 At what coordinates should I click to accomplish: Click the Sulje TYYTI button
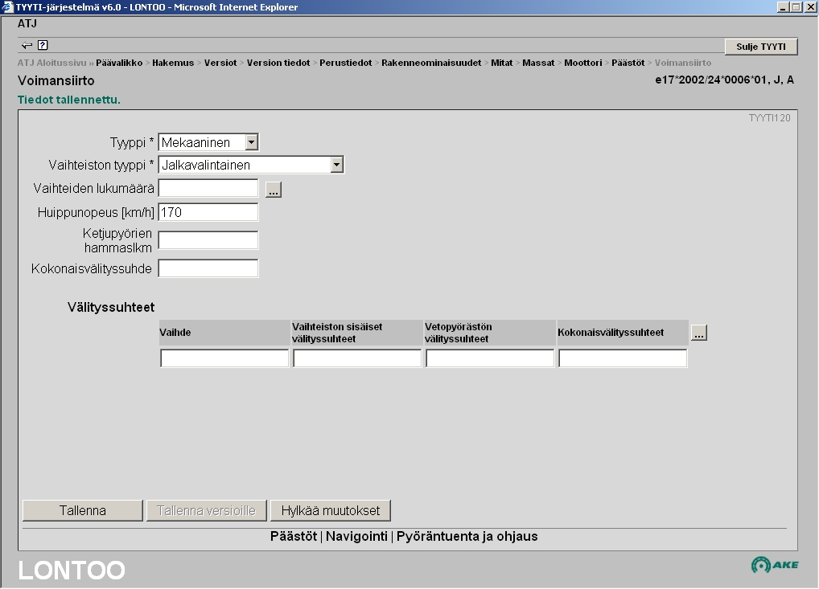pyautogui.click(x=761, y=47)
